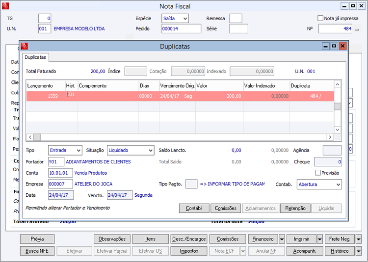
Task: Toggle the Previsão checkbox
Action: [x=318, y=173]
